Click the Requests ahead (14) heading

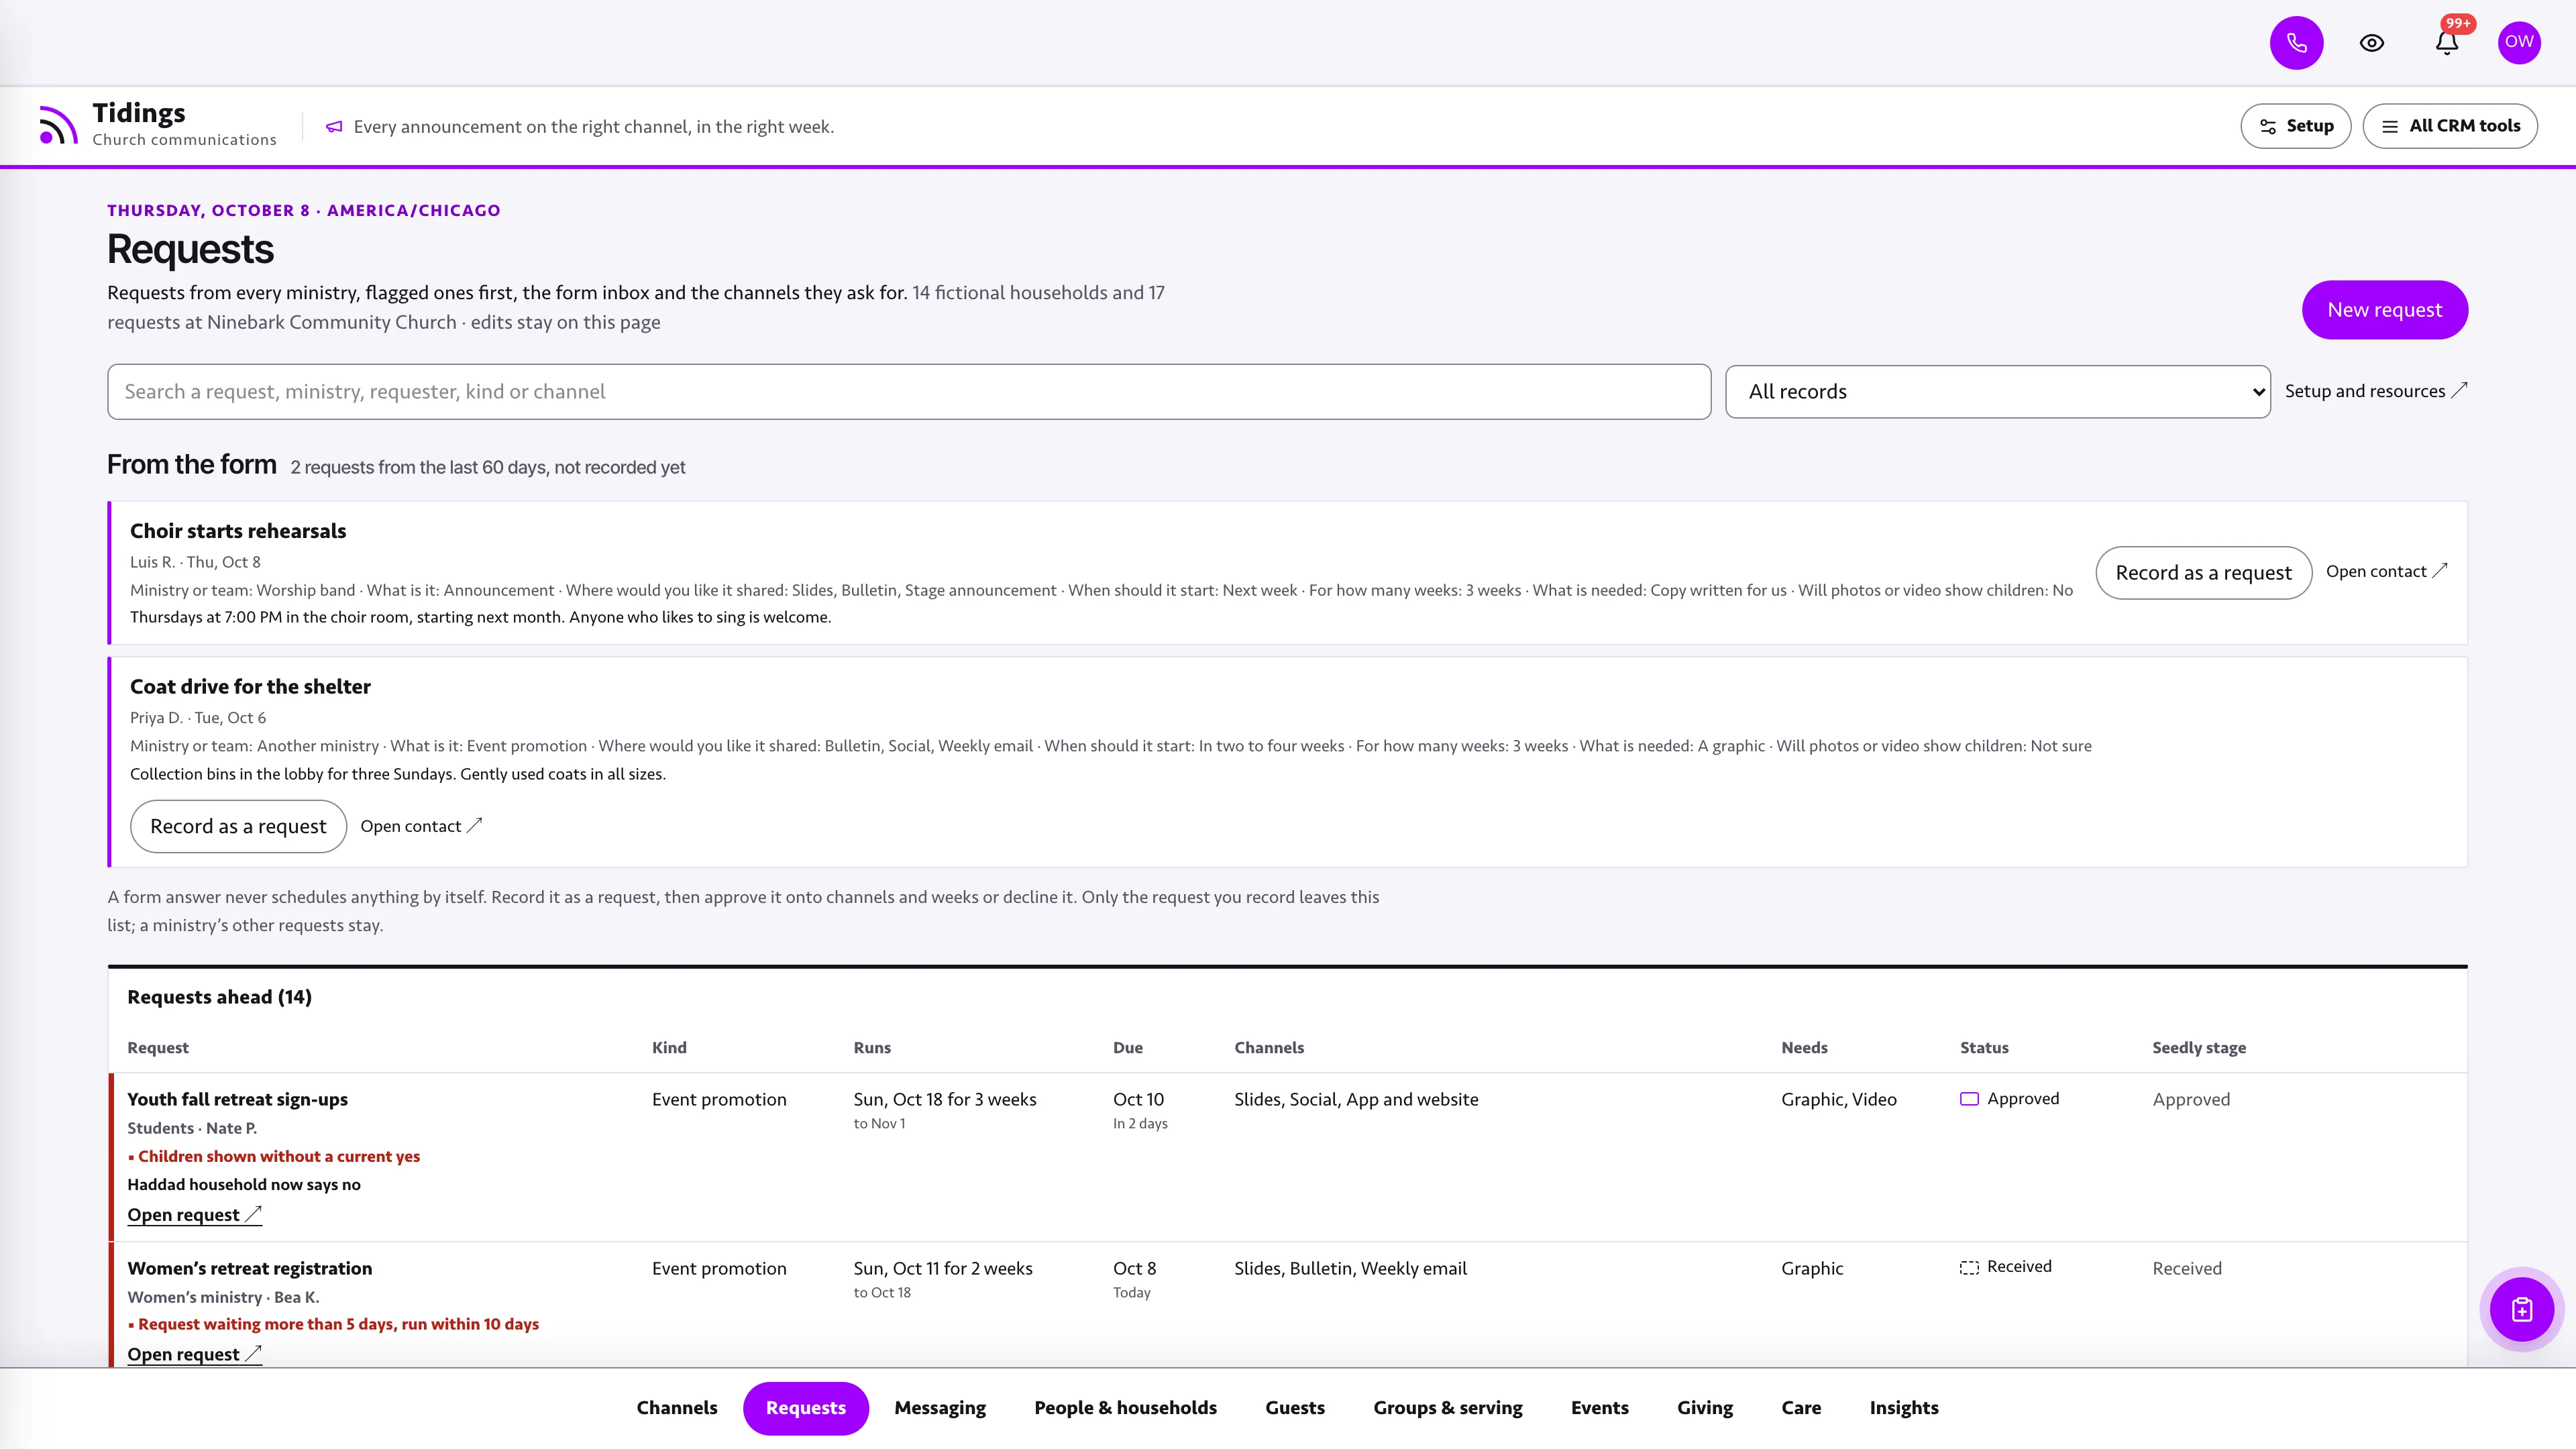[x=219, y=998]
